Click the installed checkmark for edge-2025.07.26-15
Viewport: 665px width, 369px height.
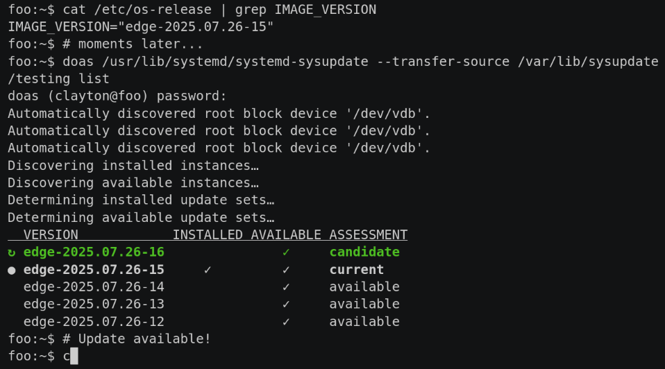click(x=208, y=270)
